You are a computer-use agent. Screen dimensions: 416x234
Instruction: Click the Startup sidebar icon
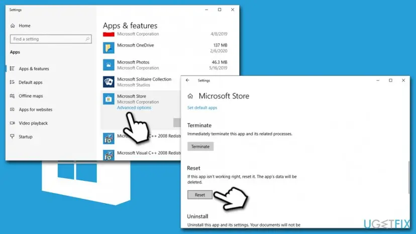pos(12,137)
